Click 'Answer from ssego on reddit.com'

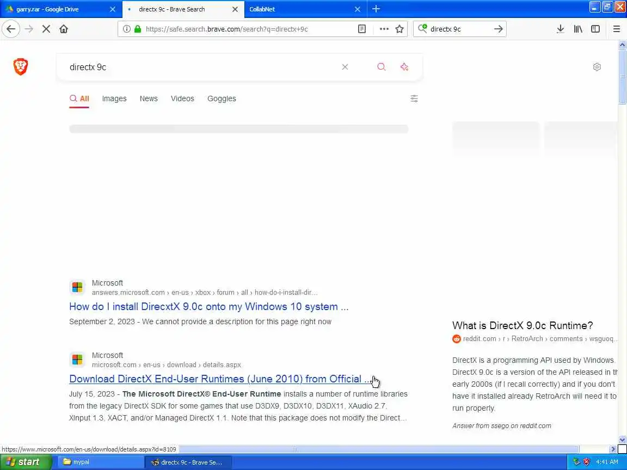501,426
